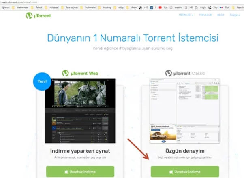Screen dimensions: 244x178
Task: Open the Eğlence bookmark
Action: [5, 8]
